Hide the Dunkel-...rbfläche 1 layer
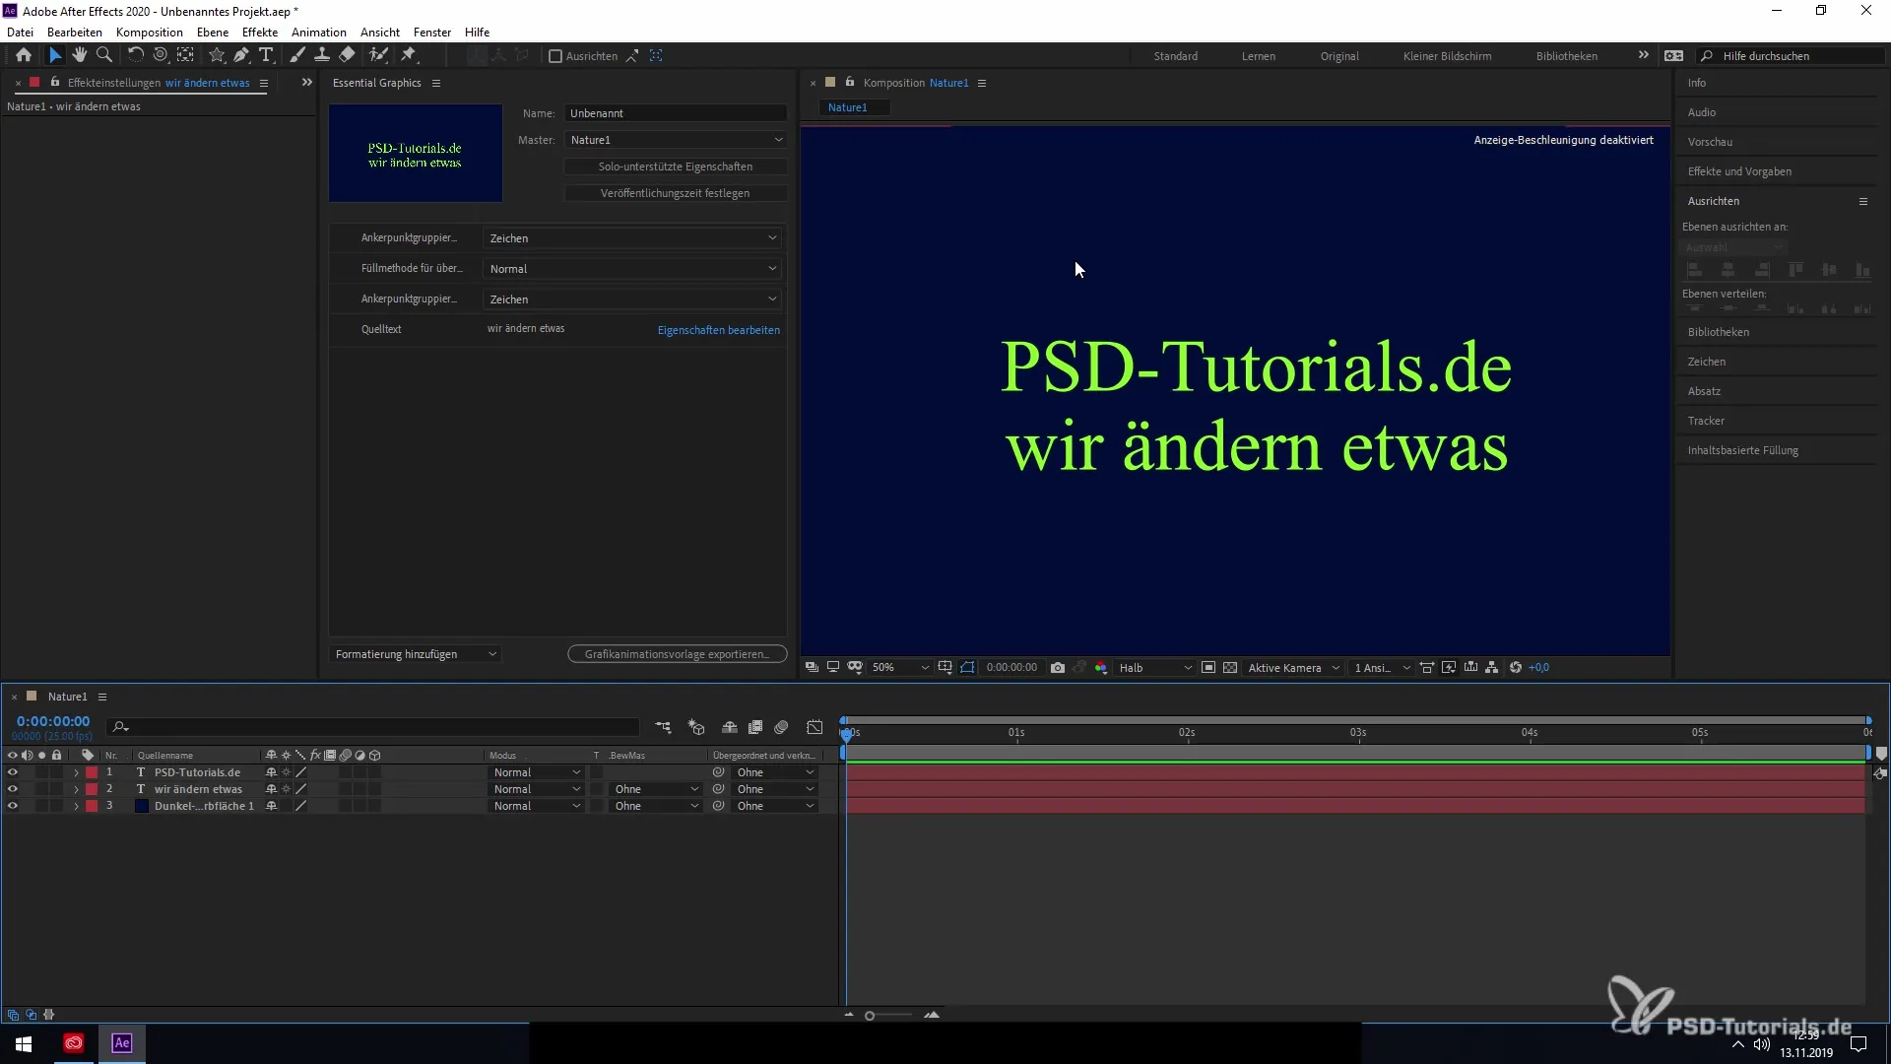 pos(13,806)
